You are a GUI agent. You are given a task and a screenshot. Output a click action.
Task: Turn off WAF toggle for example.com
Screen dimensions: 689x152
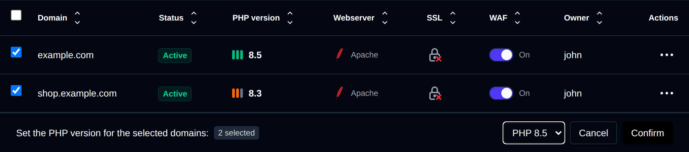[501, 55]
